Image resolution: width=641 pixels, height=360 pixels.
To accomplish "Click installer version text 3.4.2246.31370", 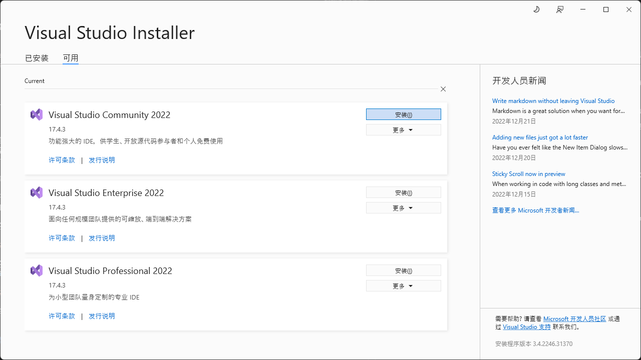I will point(534,344).
